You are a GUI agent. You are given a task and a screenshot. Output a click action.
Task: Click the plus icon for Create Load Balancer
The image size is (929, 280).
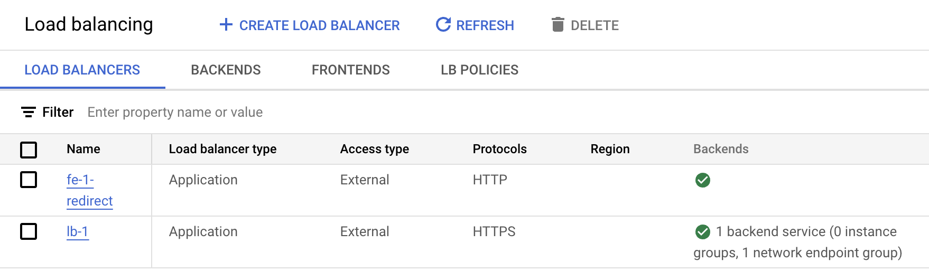226,25
